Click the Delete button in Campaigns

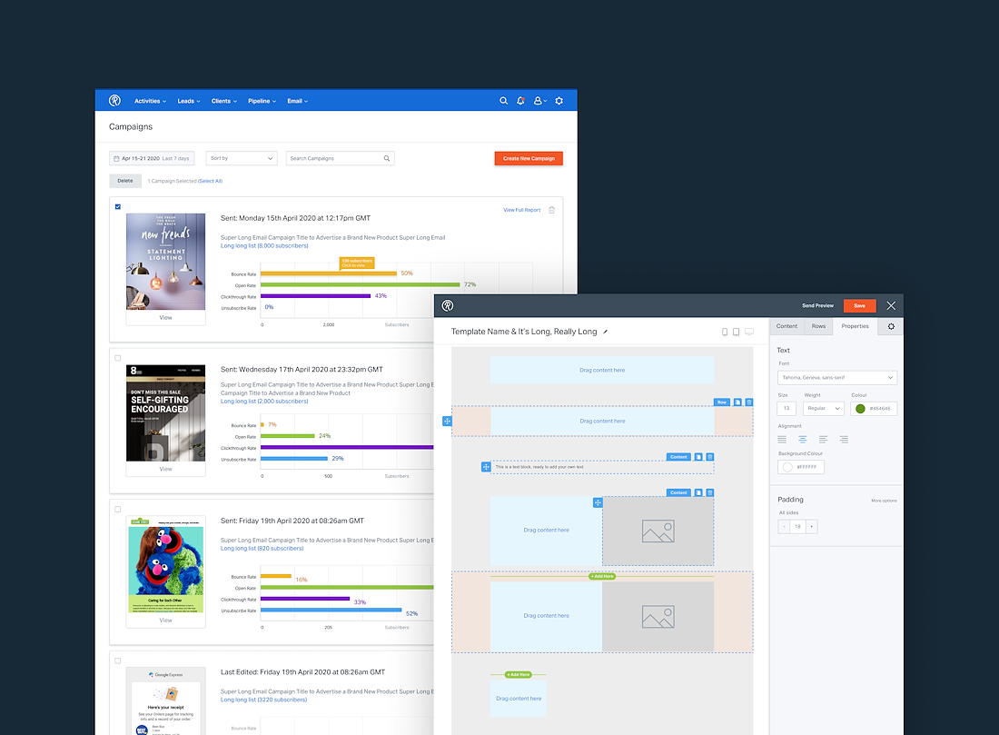[x=125, y=181]
